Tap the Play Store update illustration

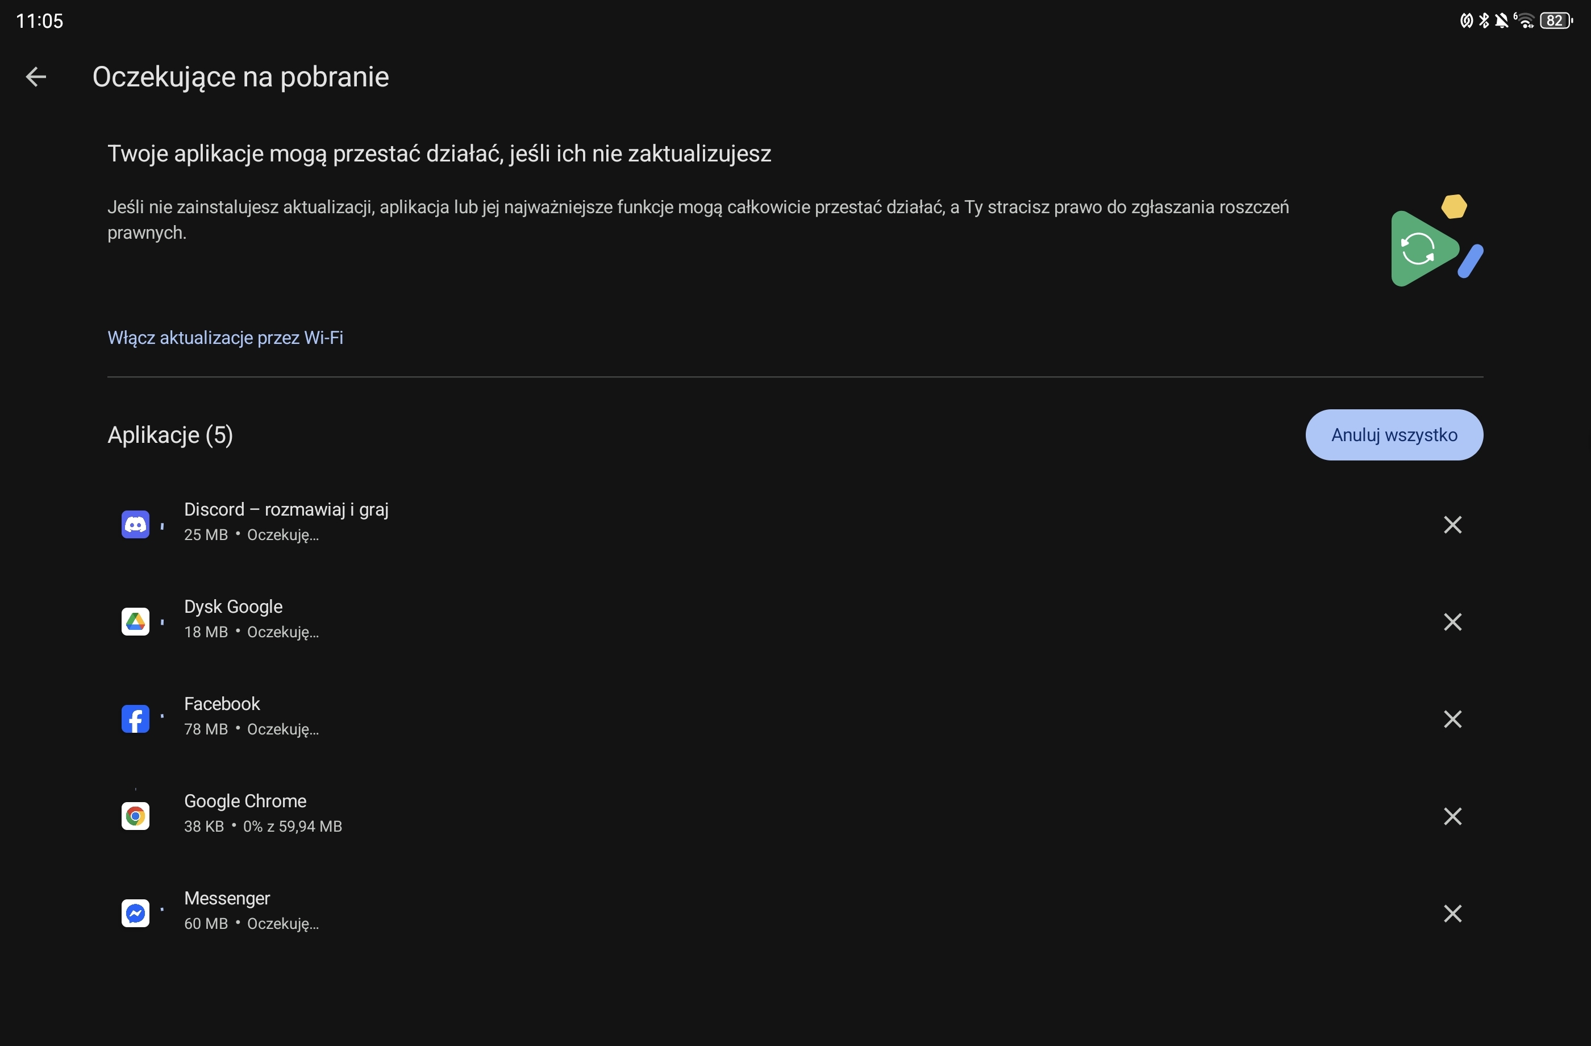tap(1436, 241)
